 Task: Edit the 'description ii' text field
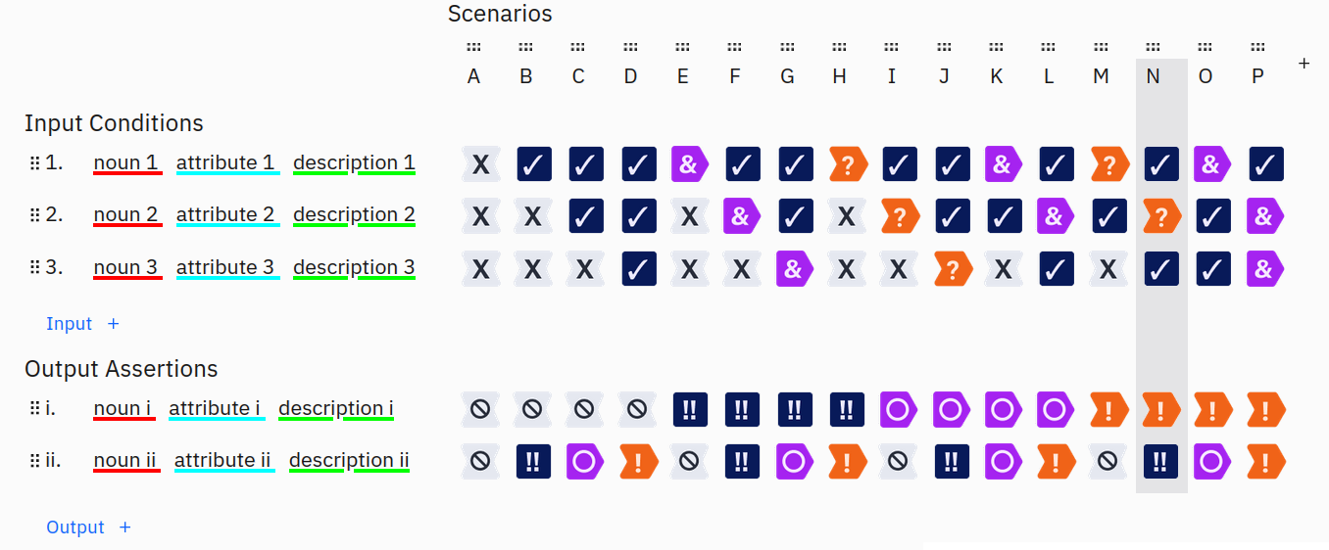(x=349, y=460)
